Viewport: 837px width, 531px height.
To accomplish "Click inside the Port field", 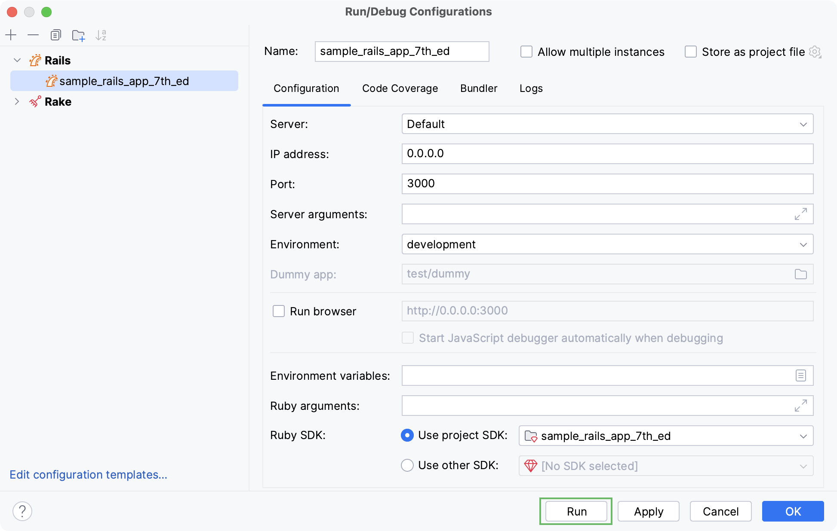I will [x=516, y=184].
